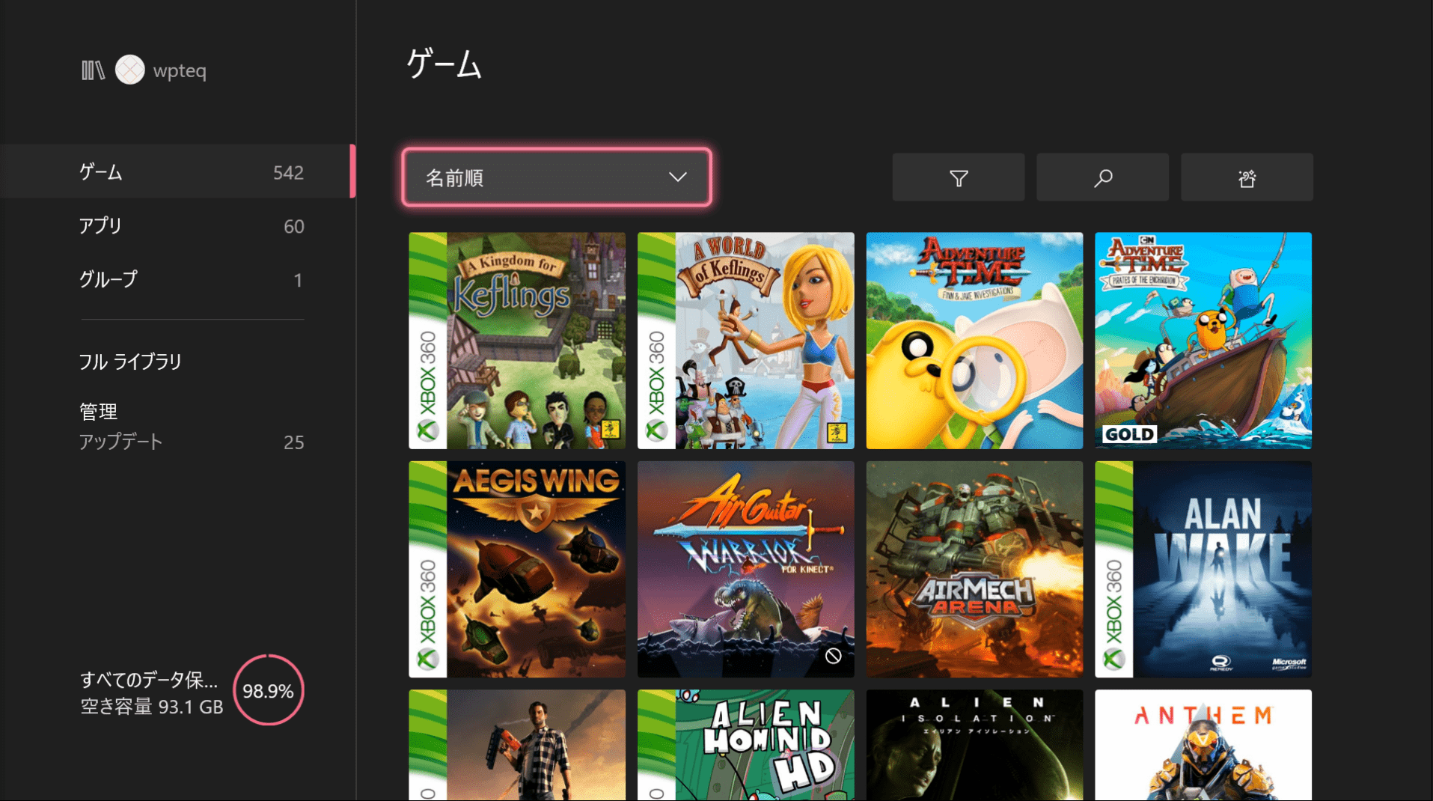Open the filter funnel button
The height and width of the screenshot is (801, 1433).
point(958,177)
